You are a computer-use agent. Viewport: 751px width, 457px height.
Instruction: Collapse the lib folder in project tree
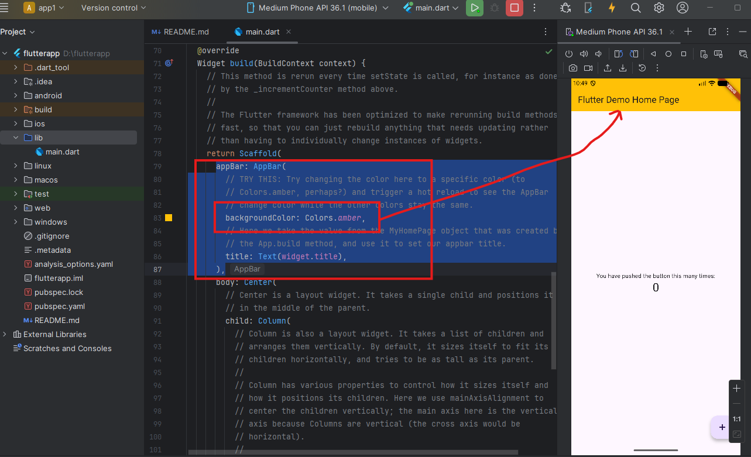16,138
